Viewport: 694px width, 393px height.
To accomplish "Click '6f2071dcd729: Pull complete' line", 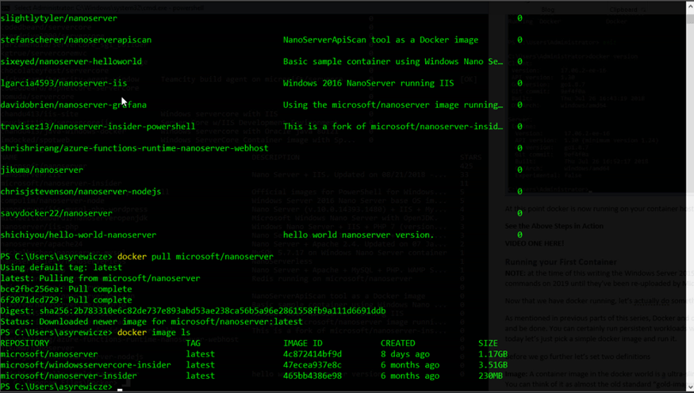I will pos(66,300).
